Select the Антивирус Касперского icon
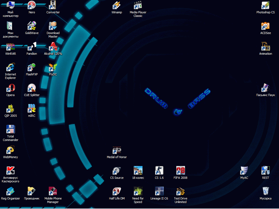Screen dimensions: 279x209 click(11, 170)
